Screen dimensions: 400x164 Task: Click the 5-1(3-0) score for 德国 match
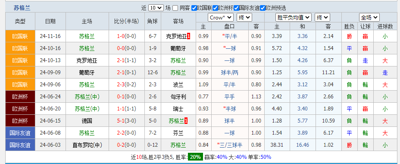(127, 121)
